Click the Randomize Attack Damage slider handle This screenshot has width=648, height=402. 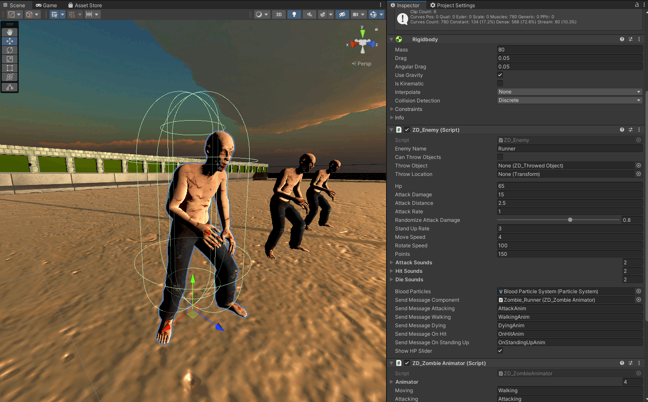pyautogui.click(x=570, y=220)
